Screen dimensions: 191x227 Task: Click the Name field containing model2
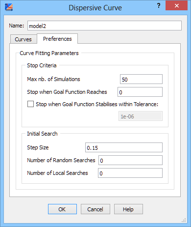tap(104, 26)
